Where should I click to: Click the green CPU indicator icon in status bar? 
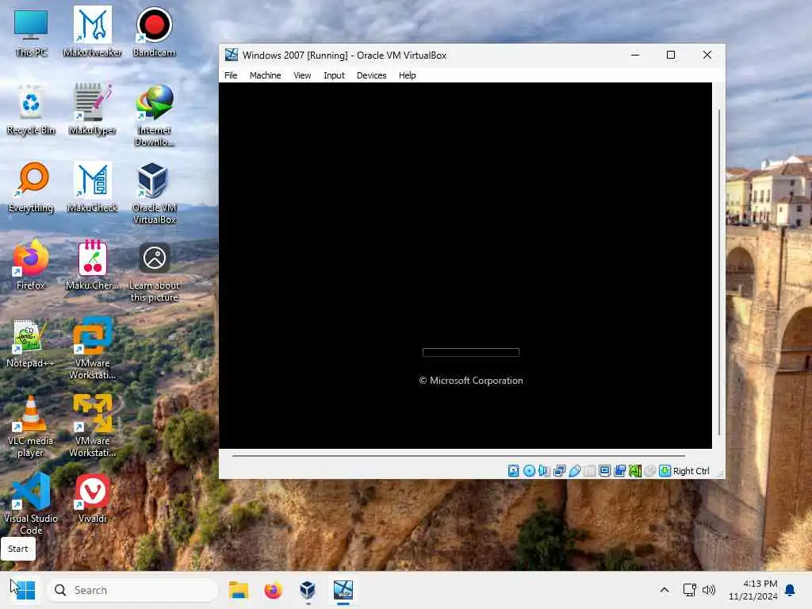click(635, 471)
